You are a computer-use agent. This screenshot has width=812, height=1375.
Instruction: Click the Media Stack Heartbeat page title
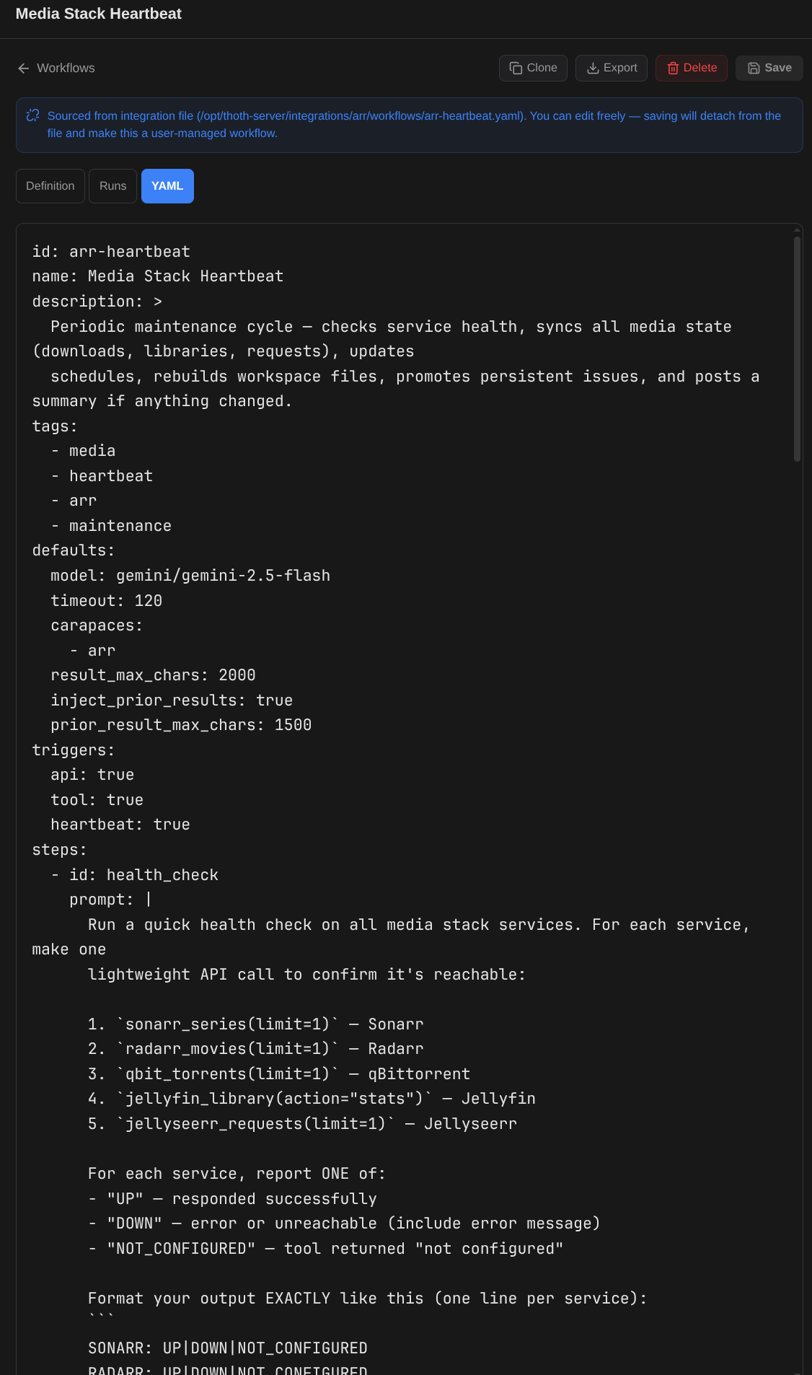(x=98, y=14)
